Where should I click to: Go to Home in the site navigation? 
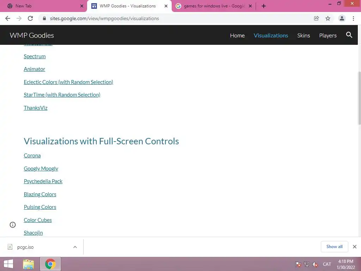237,36
